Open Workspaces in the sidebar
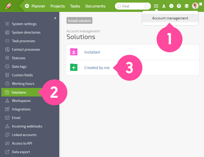 (x=21, y=101)
